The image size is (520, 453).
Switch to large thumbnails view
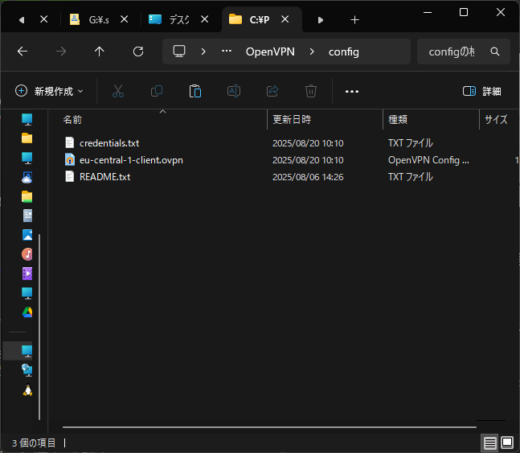click(x=507, y=443)
